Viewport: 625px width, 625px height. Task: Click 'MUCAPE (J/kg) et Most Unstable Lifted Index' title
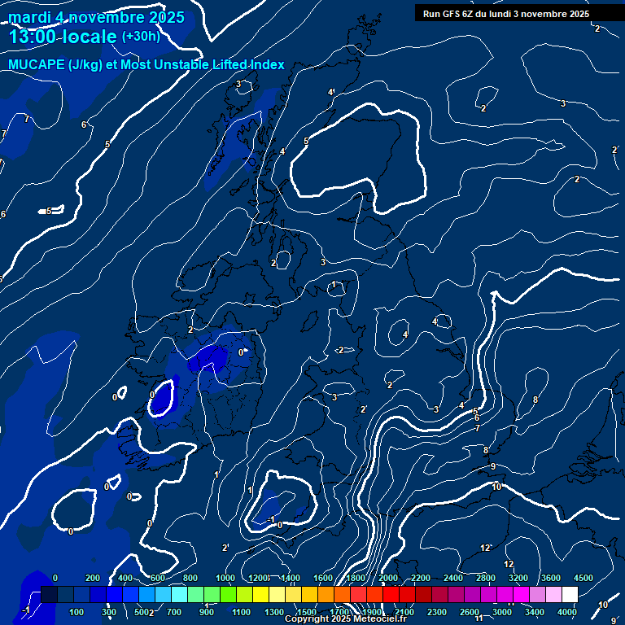[146, 64]
